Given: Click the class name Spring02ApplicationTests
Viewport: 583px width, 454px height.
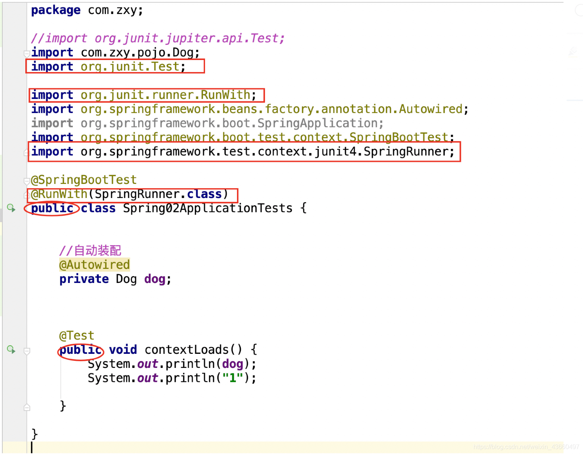Looking at the screenshot, I should (208, 208).
